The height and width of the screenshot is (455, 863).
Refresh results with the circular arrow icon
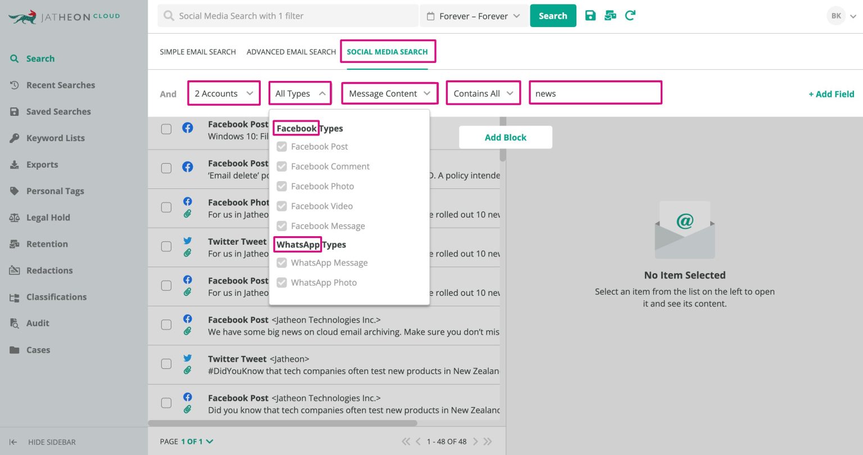tap(630, 16)
